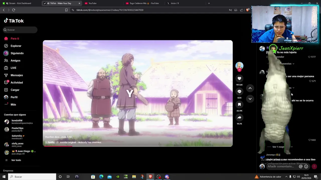Open File Explorer from the taskbar

(134, 177)
